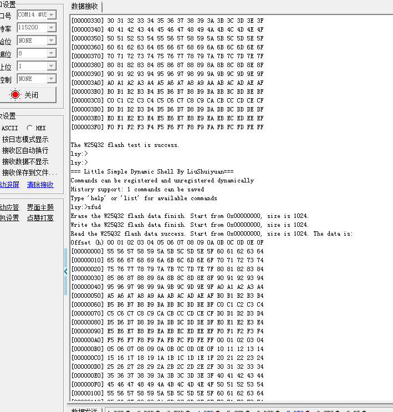Click the 'The W25Q32 flash test is success.' line

tap(125, 145)
